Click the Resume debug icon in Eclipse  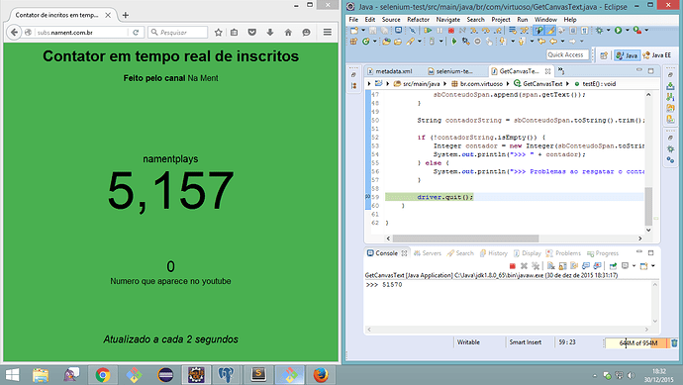428,31
